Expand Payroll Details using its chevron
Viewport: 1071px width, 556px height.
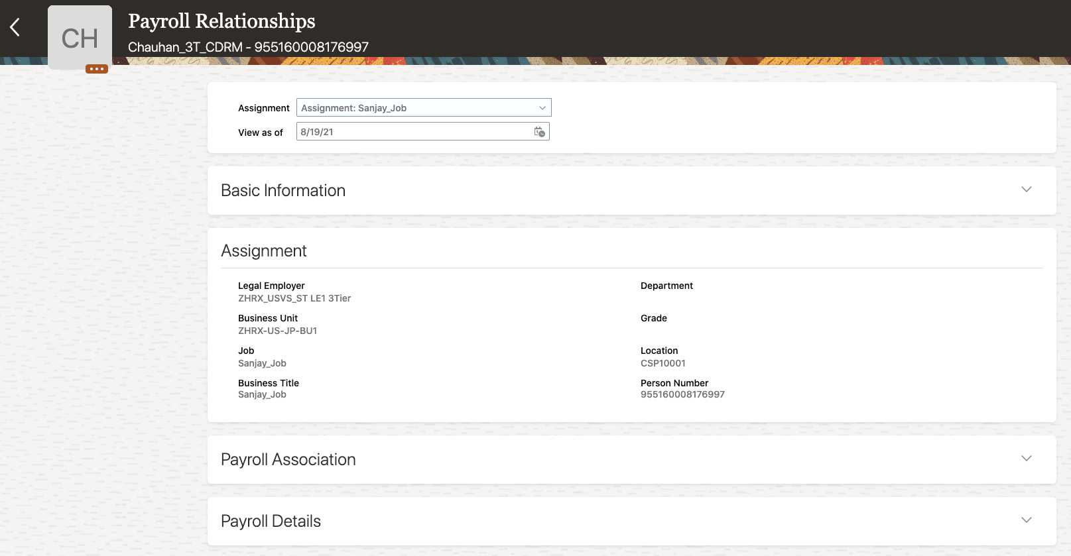coord(1026,520)
